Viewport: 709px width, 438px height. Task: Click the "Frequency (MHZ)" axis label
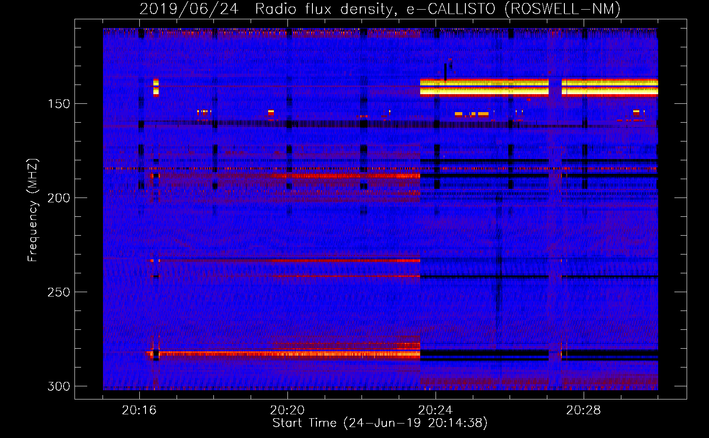click(33, 210)
